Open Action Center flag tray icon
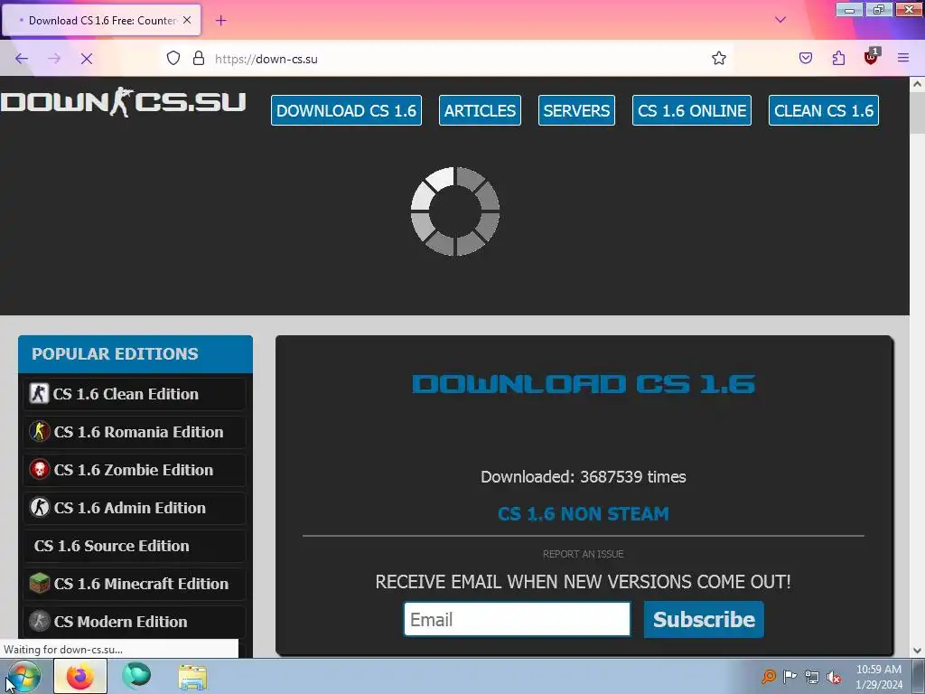 [790, 676]
